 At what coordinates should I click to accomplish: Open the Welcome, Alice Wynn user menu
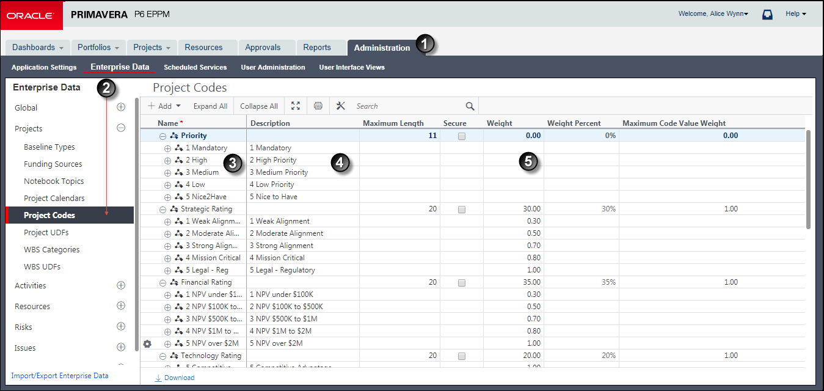coord(713,13)
